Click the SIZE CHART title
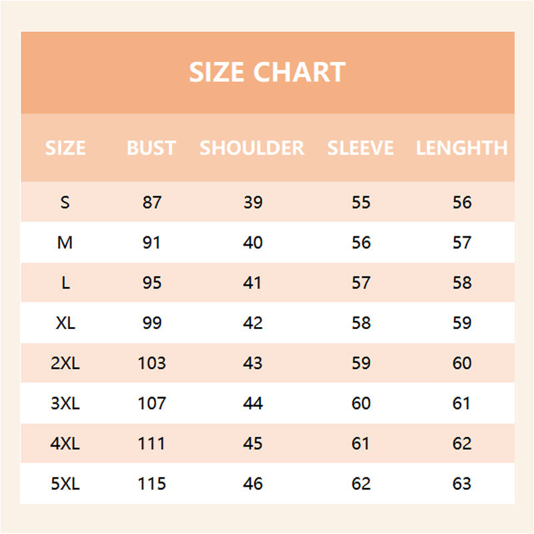 267,72
